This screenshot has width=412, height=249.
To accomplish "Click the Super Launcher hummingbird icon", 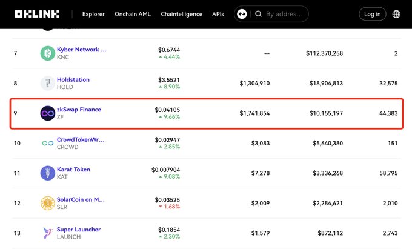I will (47, 233).
